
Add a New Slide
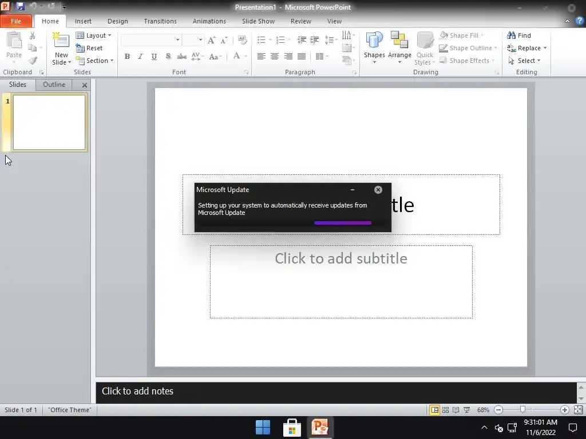[x=61, y=49]
